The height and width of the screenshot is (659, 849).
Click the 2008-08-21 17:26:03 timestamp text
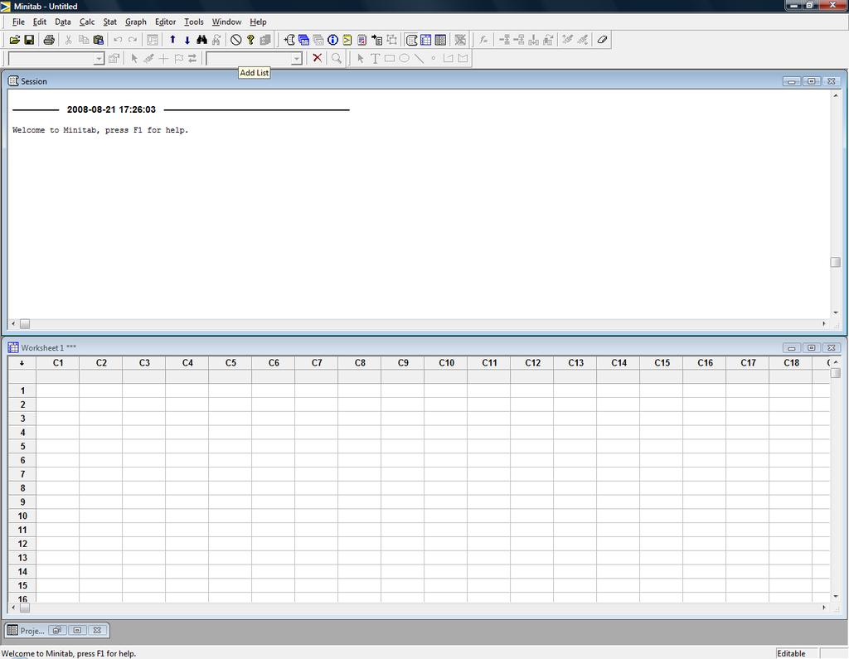coord(111,109)
